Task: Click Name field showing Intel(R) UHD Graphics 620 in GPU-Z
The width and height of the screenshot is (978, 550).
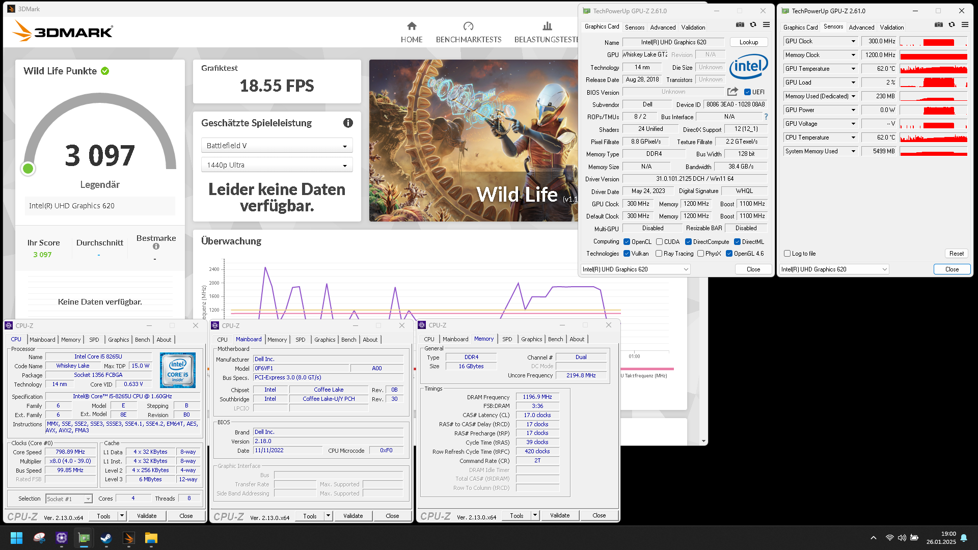Action: click(x=673, y=42)
